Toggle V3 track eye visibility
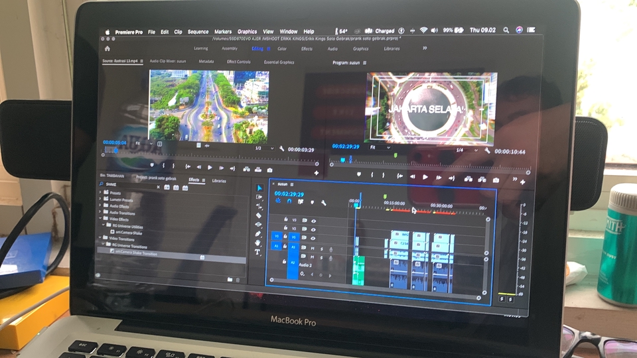 313,221
